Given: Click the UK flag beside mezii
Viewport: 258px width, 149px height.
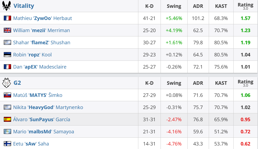Looking at the screenshot, I should [x=7, y=31].
